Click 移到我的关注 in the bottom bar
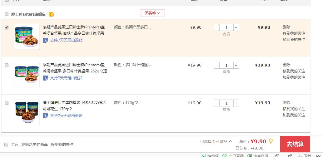This screenshot has width=323, height=157. click(62, 145)
